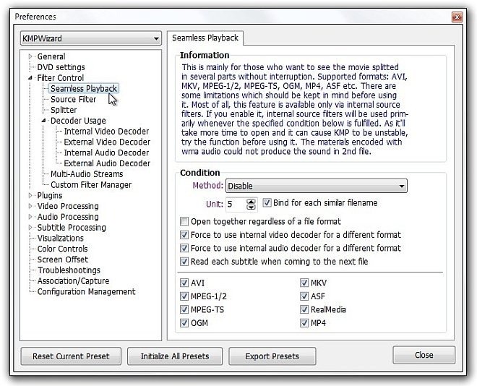Select Troubleshootings in the tree
Image resolution: width=477 pixels, height=386 pixels.
tap(69, 270)
